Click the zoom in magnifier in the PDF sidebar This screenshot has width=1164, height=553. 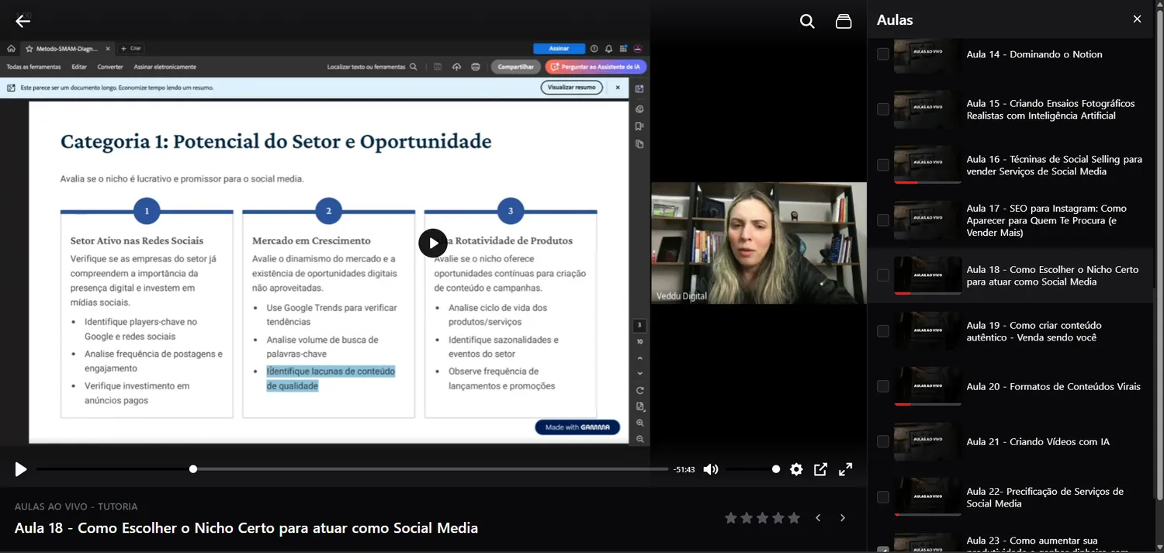640,423
